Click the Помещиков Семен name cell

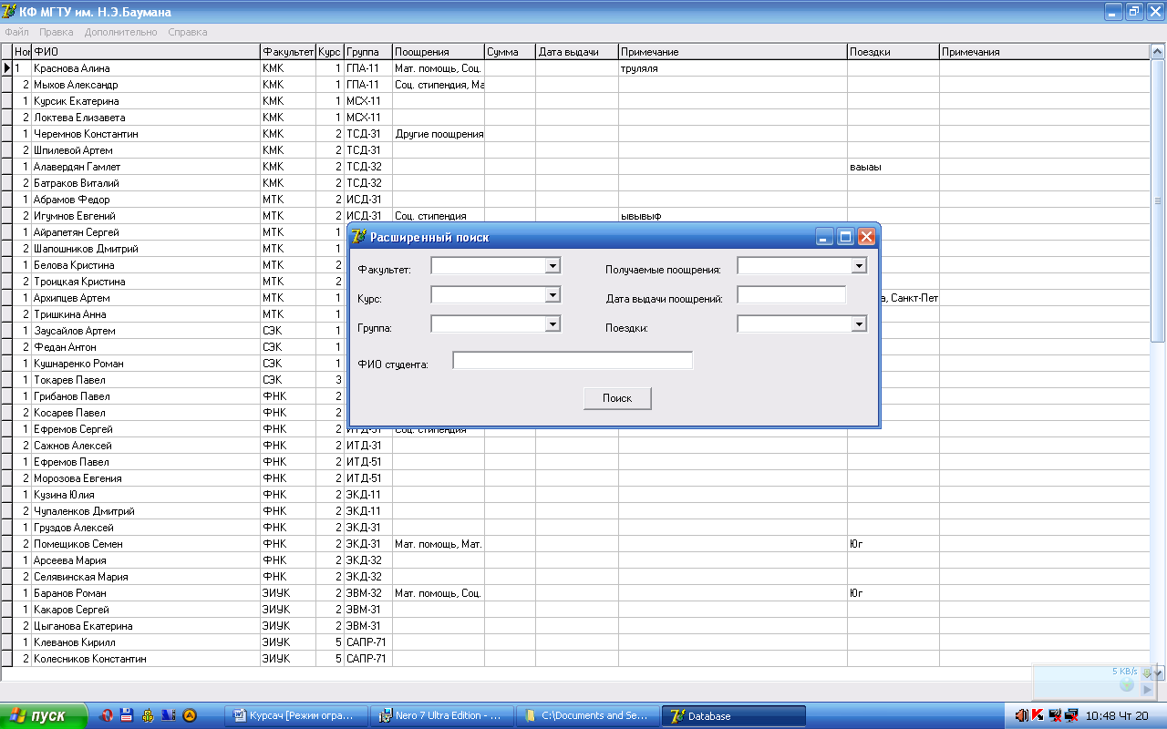coord(146,544)
